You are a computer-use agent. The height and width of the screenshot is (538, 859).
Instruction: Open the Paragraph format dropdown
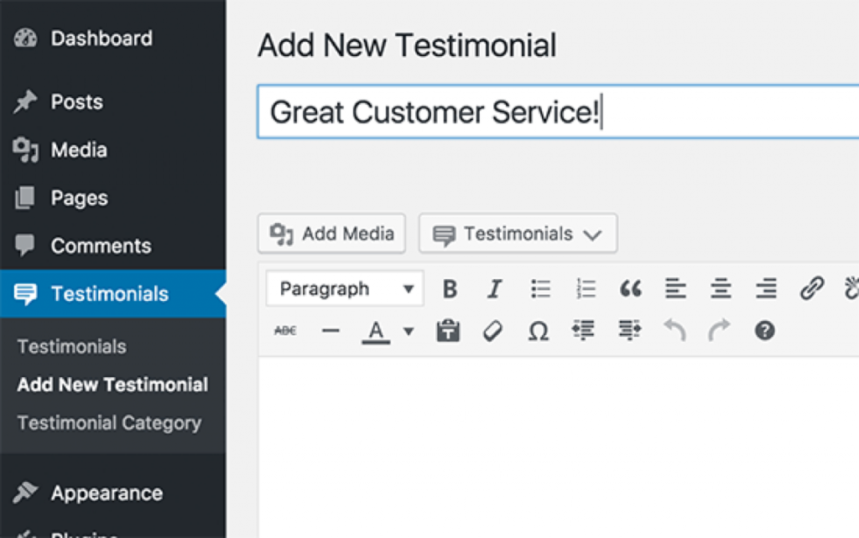tap(345, 288)
